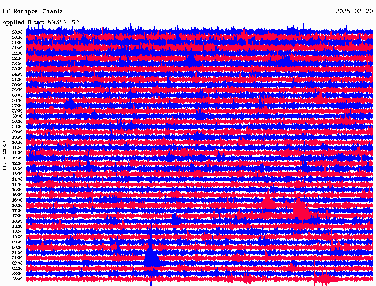The image size is (376, 286).
Task: Select the 09:30 time row label
Action: (x=17, y=132)
